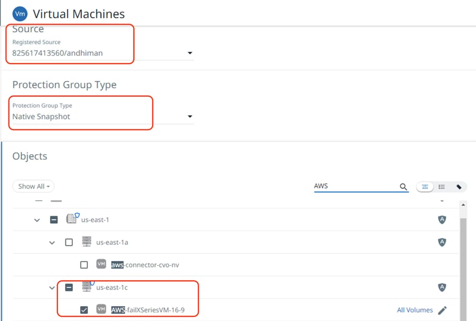Click auto-protect shield for us-east-1c
Image resolution: width=476 pixels, height=321 pixels.
coord(442,287)
